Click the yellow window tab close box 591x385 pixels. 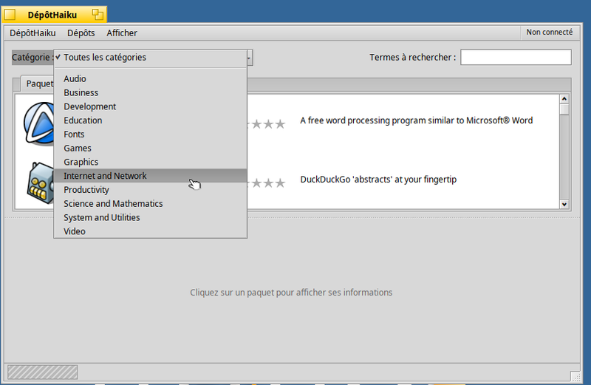(10, 14)
